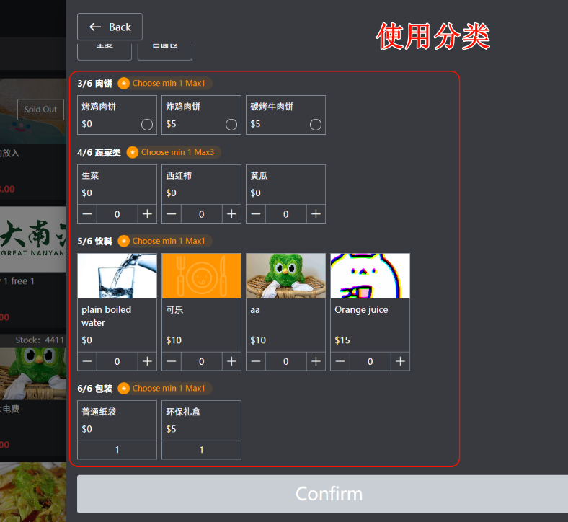
Task: Increase 生菜 quantity with plus icon
Action: pos(147,214)
